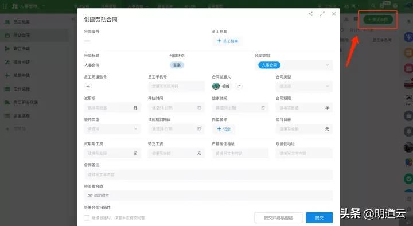The image size is (413, 226).
Task: Expand the dialog with the fullscreen icon
Action: tap(322, 14)
